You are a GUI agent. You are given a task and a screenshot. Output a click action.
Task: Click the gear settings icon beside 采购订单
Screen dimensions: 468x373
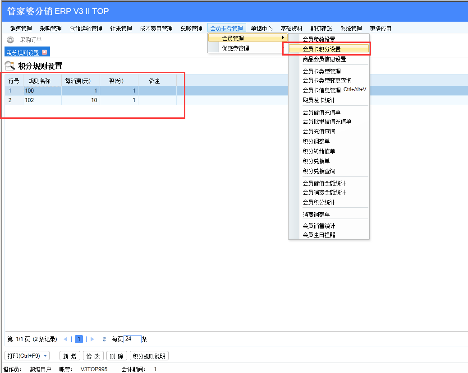10,40
